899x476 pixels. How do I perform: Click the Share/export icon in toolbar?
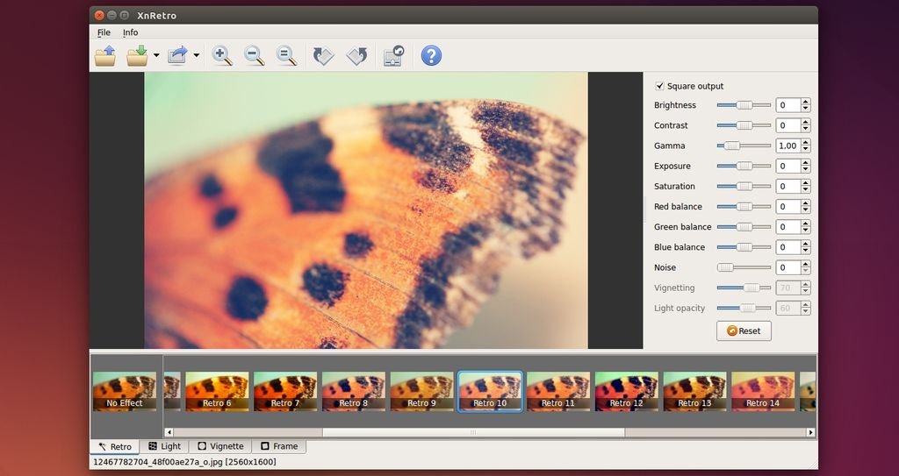(177, 56)
